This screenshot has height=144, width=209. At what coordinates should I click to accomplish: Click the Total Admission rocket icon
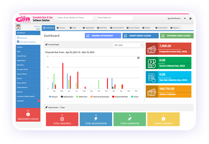pos(130,119)
